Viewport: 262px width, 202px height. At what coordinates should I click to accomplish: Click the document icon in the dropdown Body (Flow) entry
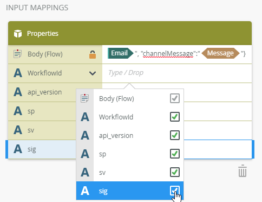[84, 98]
